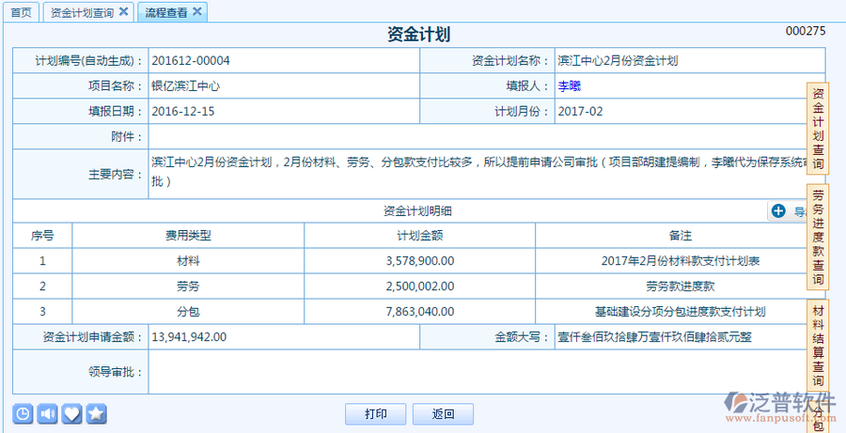This screenshot has height=433, width=846.
Task: Click remark 劳务款进度款
Action: point(681,286)
